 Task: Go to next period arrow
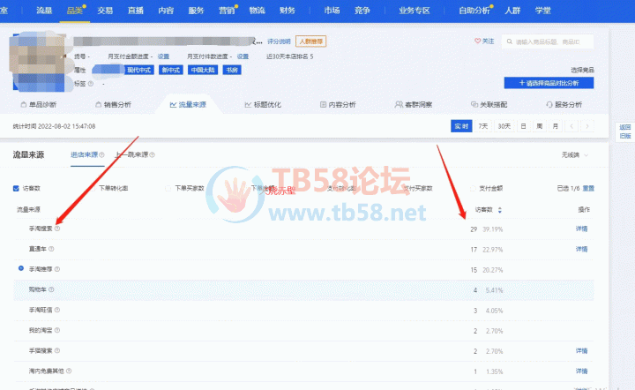(587, 126)
